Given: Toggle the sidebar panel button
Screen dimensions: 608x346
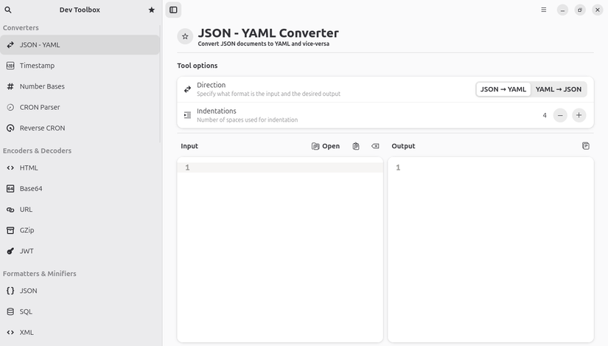Looking at the screenshot, I should pyautogui.click(x=173, y=10).
